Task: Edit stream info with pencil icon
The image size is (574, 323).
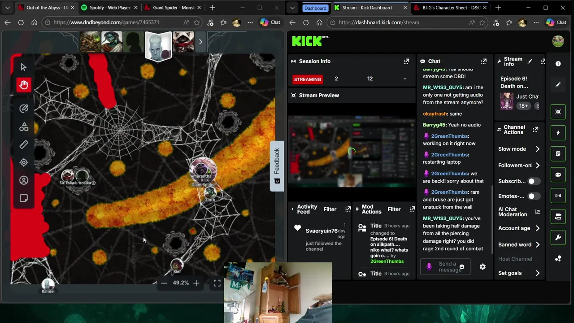Action: pyautogui.click(x=530, y=61)
